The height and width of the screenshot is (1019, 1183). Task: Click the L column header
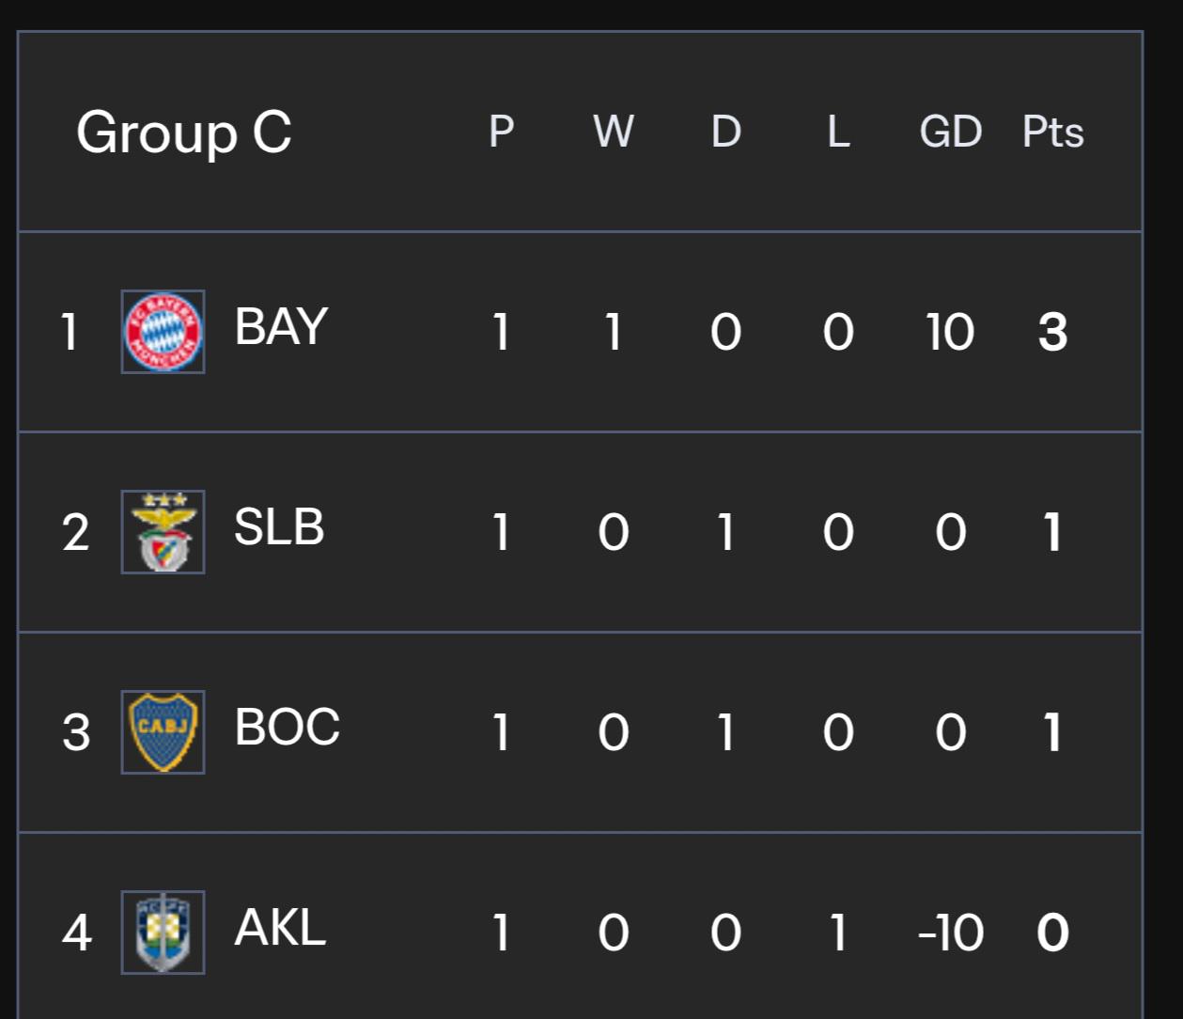[839, 132]
